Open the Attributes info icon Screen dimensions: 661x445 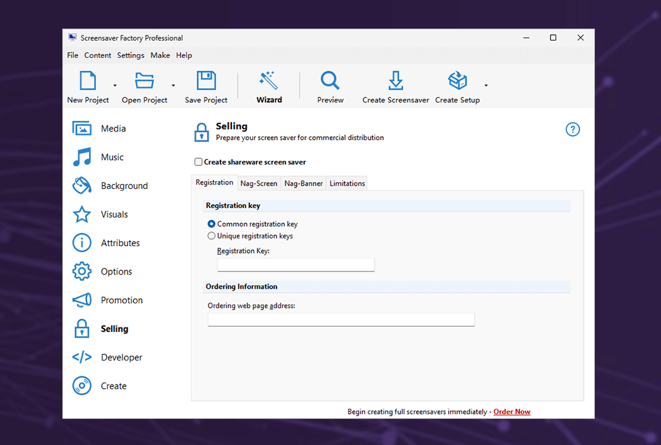pos(82,243)
